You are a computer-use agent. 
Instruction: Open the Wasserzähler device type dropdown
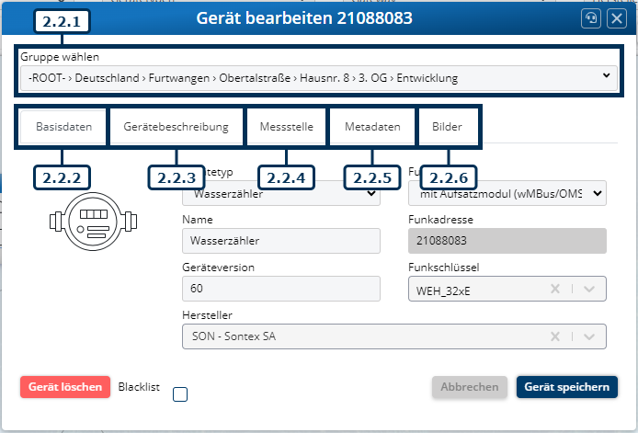[280, 193]
